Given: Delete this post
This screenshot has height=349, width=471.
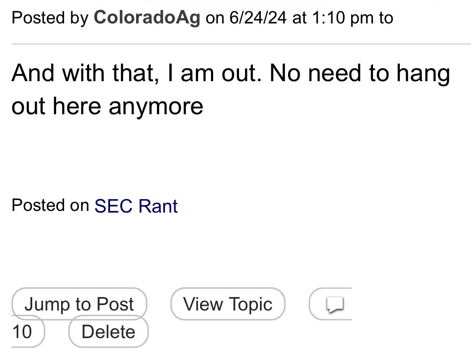Looking at the screenshot, I should pos(108,332).
